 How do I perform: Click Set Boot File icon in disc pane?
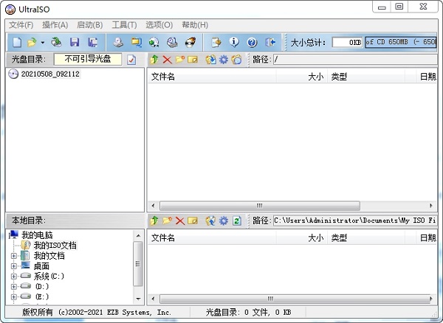pos(236,60)
